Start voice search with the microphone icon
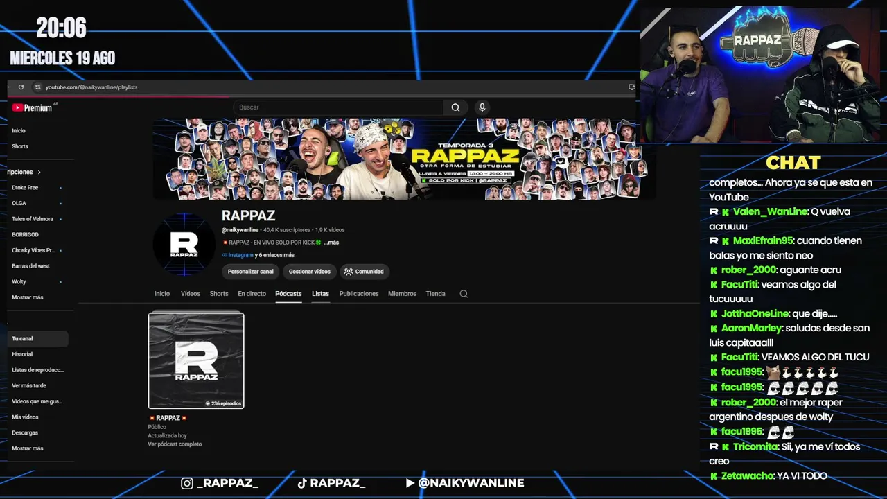The height and width of the screenshot is (499, 887). [482, 107]
